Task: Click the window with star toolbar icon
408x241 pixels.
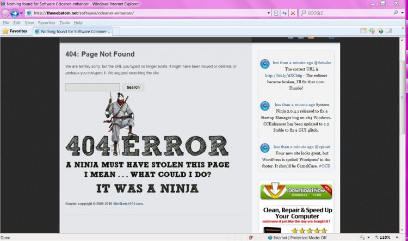Action: coord(363,30)
